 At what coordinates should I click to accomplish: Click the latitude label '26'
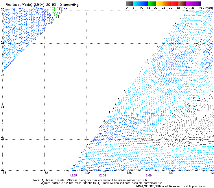click(x=2, y=75)
